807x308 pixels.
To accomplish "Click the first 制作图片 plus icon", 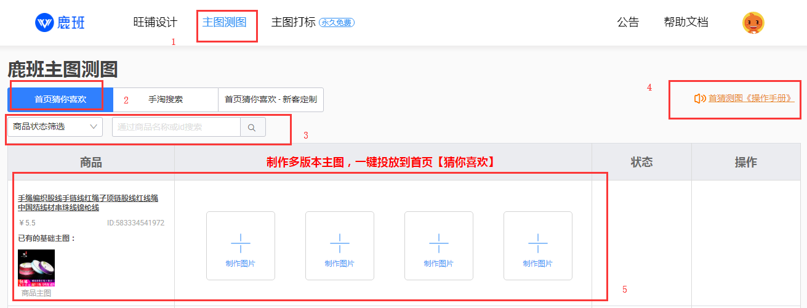I will pyautogui.click(x=240, y=243).
